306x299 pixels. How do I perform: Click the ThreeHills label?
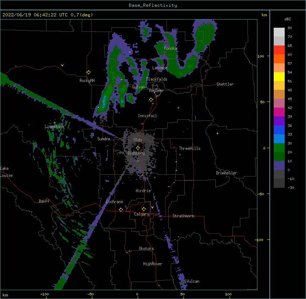[190, 148]
